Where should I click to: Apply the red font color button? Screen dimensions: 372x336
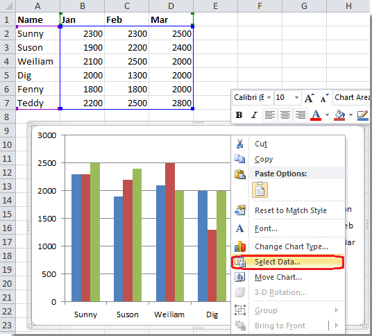(316, 115)
